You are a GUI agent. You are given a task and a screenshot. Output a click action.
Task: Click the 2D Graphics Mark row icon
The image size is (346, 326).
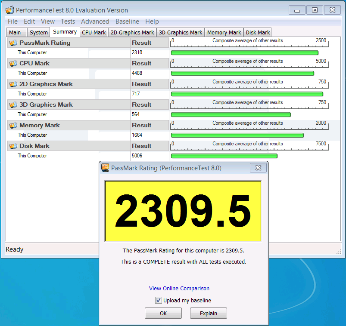tap(13, 84)
